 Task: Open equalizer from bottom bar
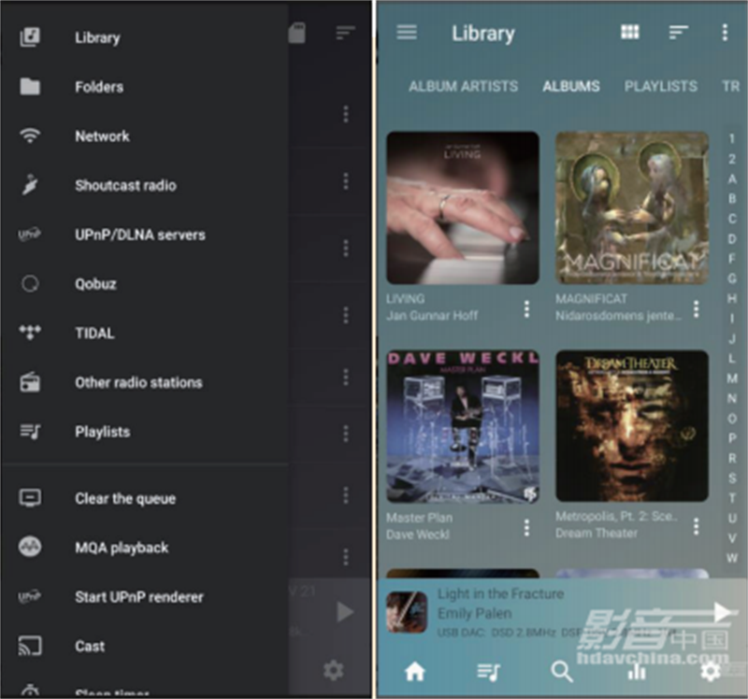tap(637, 671)
